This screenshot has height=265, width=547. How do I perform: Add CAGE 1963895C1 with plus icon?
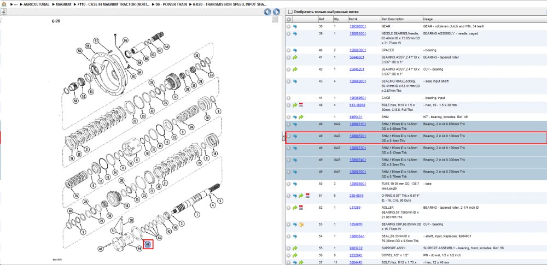tap(288, 98)
